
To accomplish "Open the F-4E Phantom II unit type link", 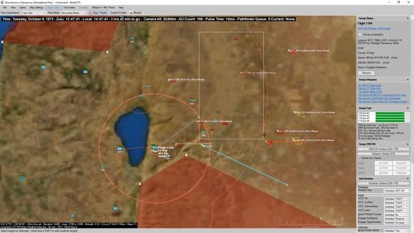I will (x=374, y=28).
